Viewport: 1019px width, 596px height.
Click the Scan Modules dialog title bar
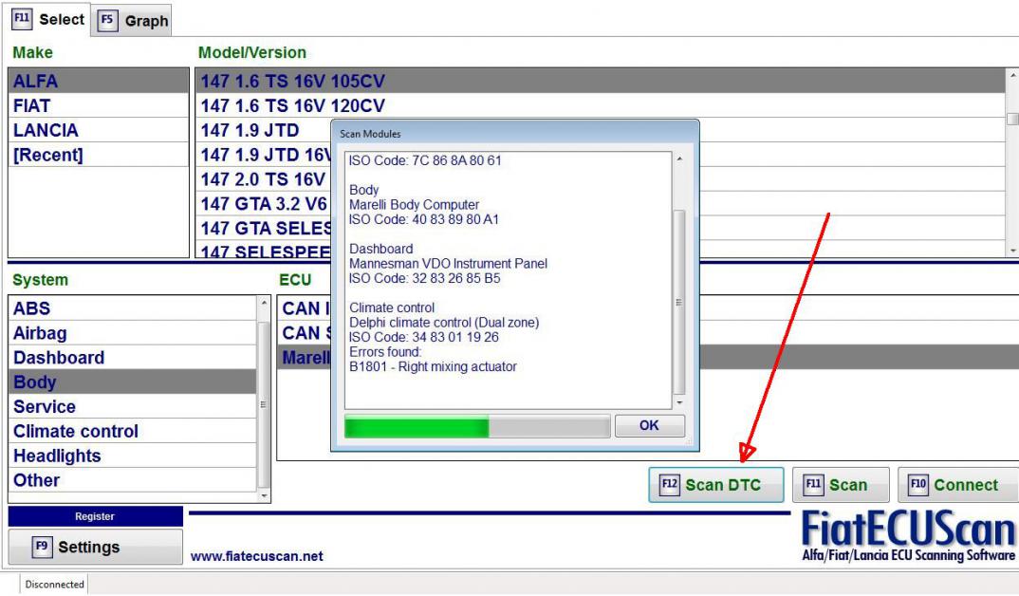pos(514,133)
